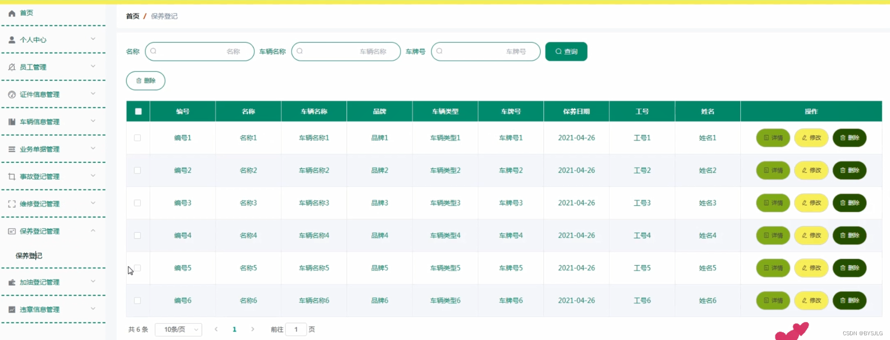Viewport: 890px width, 340px height.
Task: Click the home icon in sidebar
Action: (12, 13)
